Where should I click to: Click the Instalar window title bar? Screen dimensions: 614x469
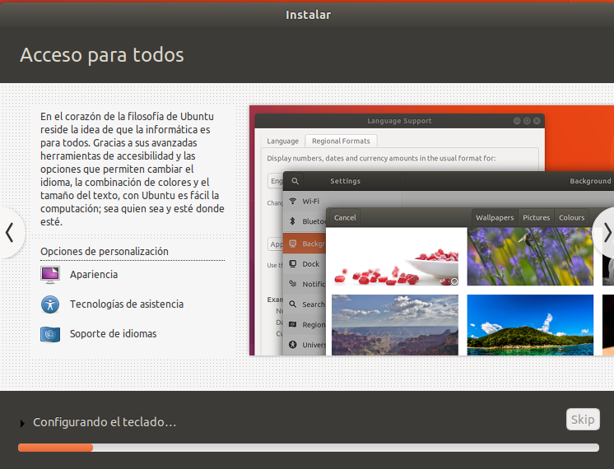(308, 15)
